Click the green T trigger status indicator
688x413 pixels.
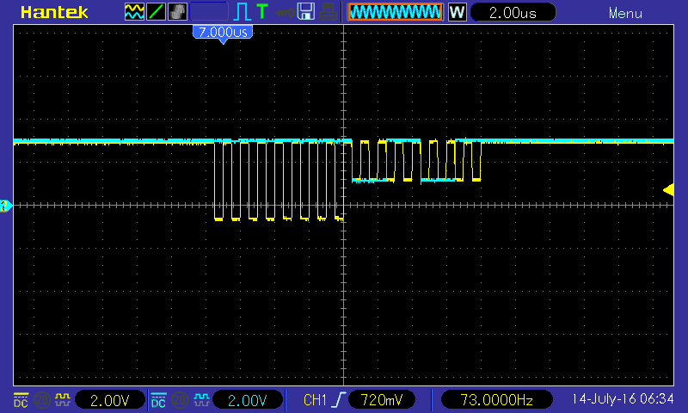coord(262,11)
